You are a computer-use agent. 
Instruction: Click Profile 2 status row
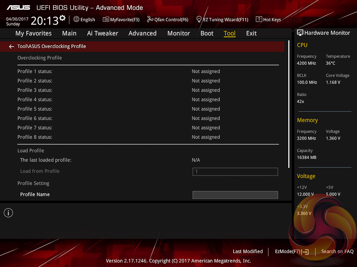(148, 81)
